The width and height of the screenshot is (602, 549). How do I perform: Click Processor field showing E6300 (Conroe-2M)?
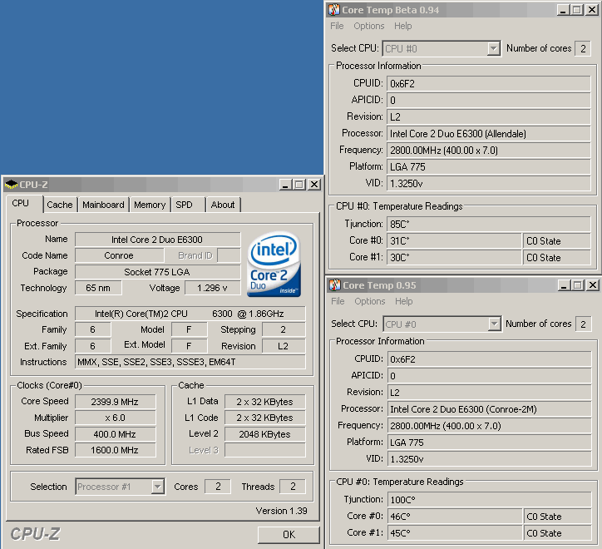tap(489, 409)
